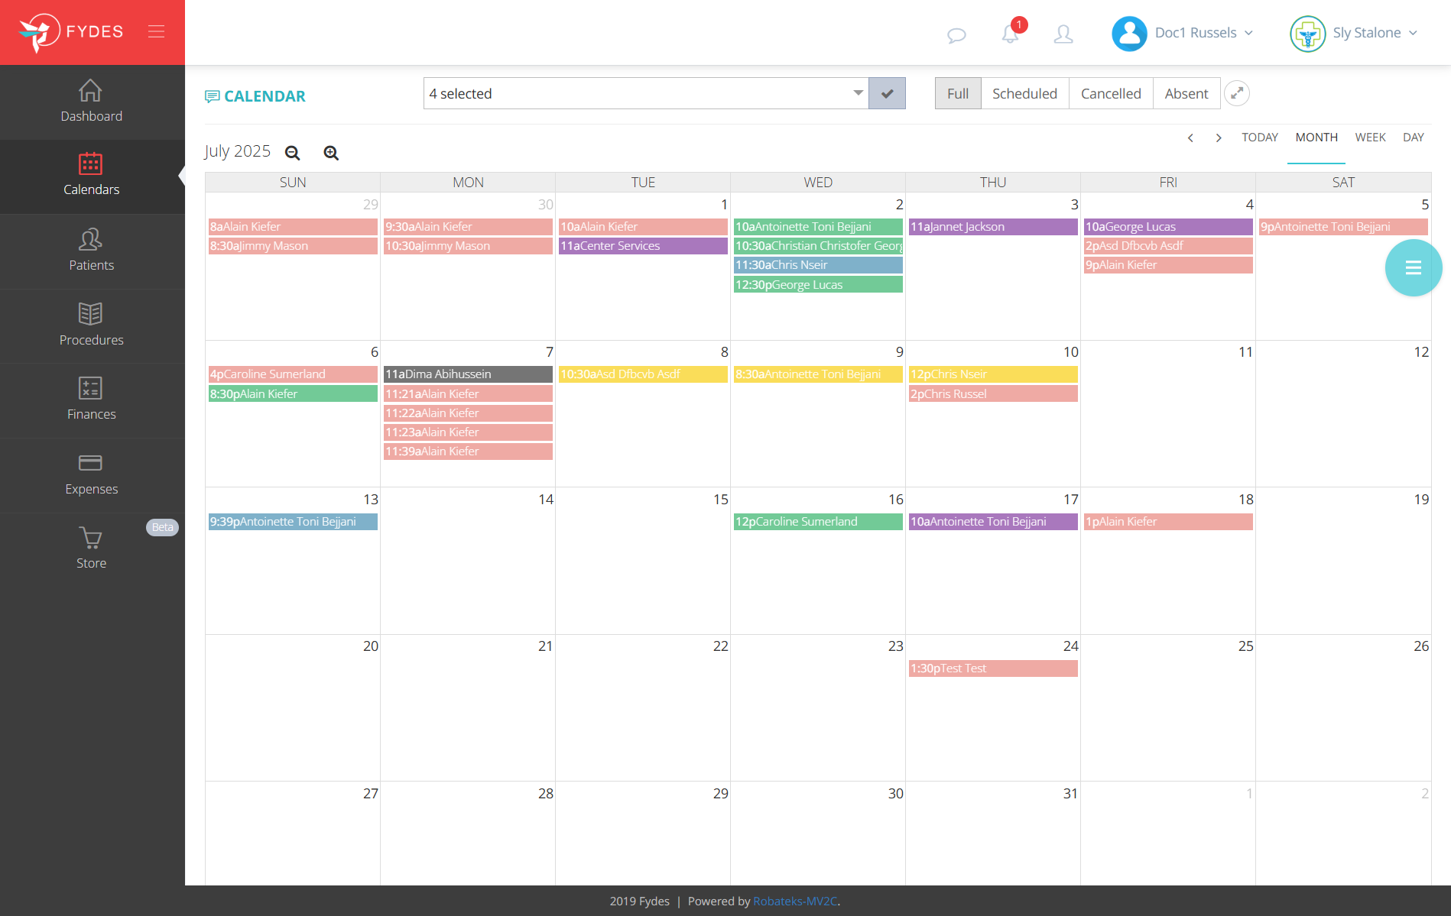Expand the calendar to fullscreen
Viewport: 1451px width, 916px height.
point(1237,93)
